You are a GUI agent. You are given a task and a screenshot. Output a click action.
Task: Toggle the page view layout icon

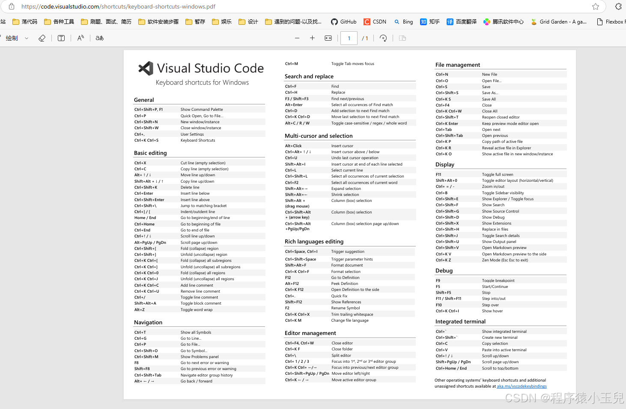tap(402, 38)
